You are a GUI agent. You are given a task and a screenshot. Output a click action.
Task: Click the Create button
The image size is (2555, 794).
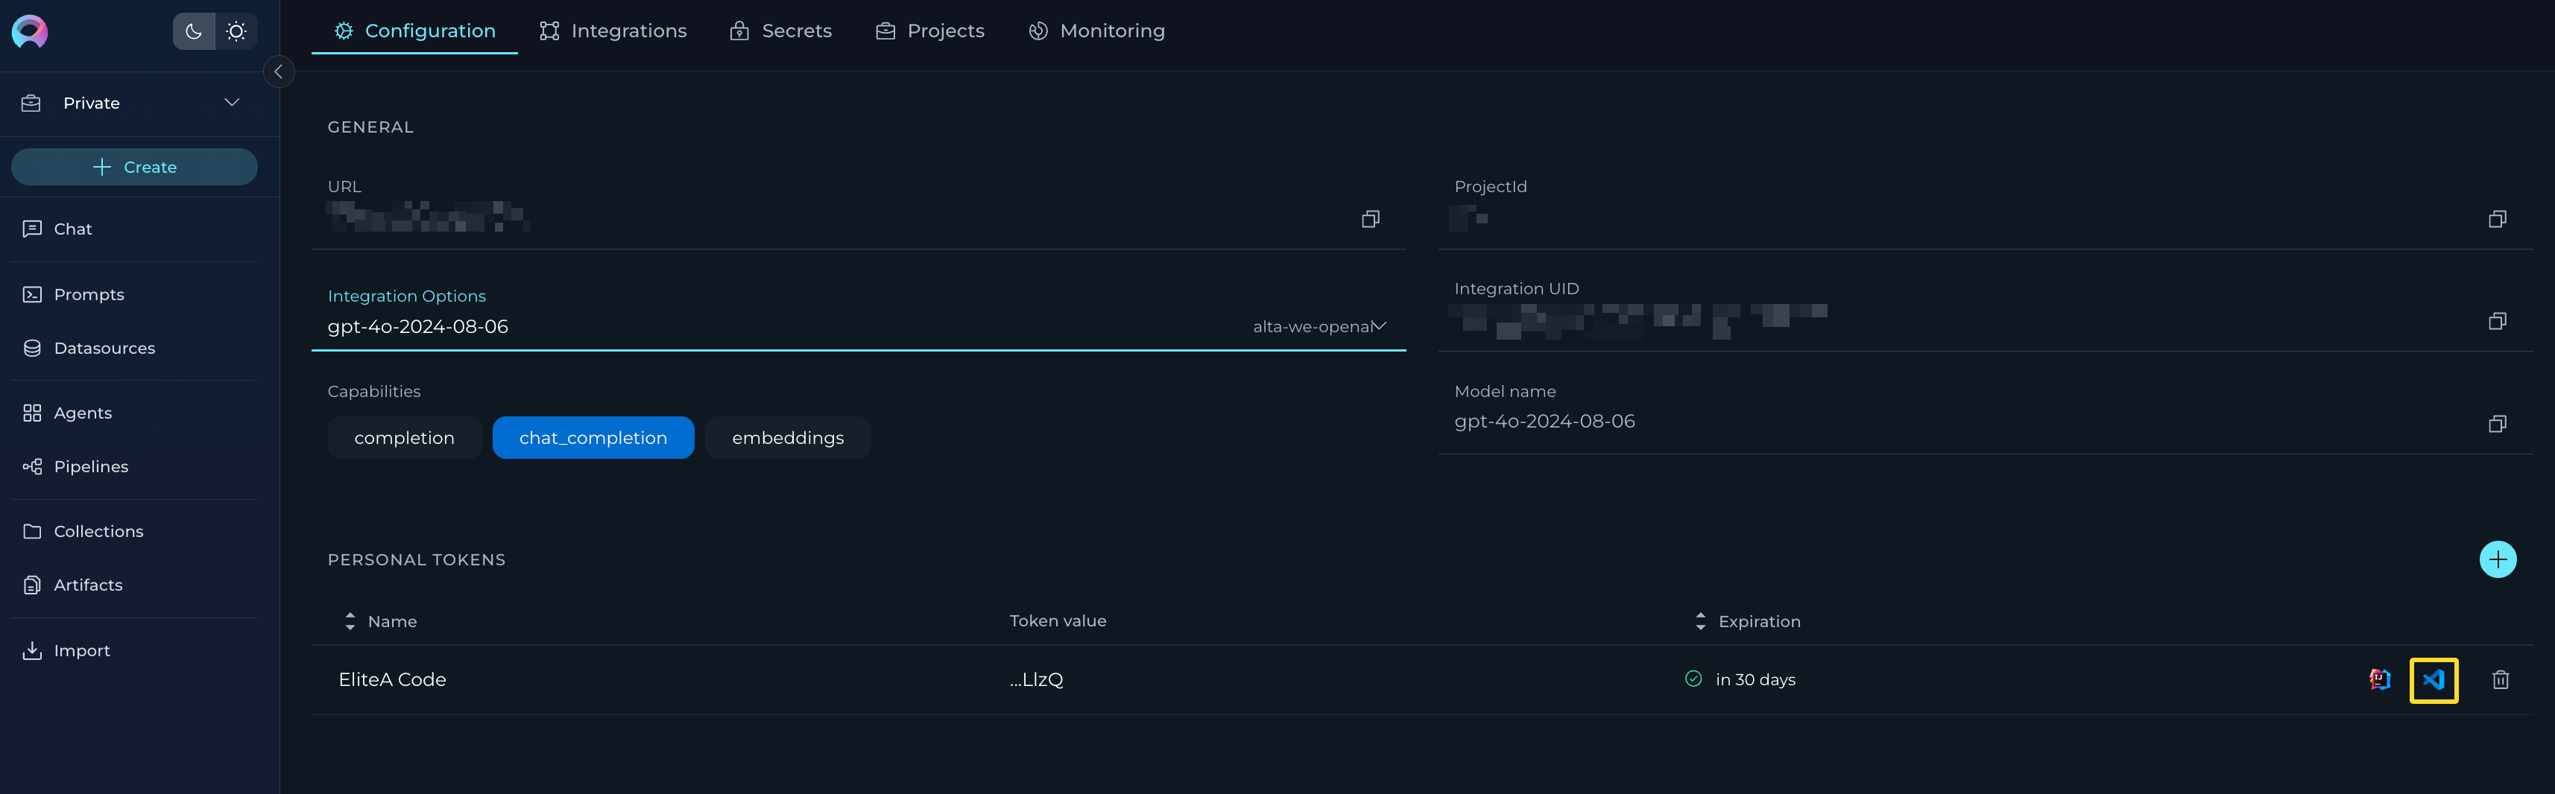tap(134, 167)
